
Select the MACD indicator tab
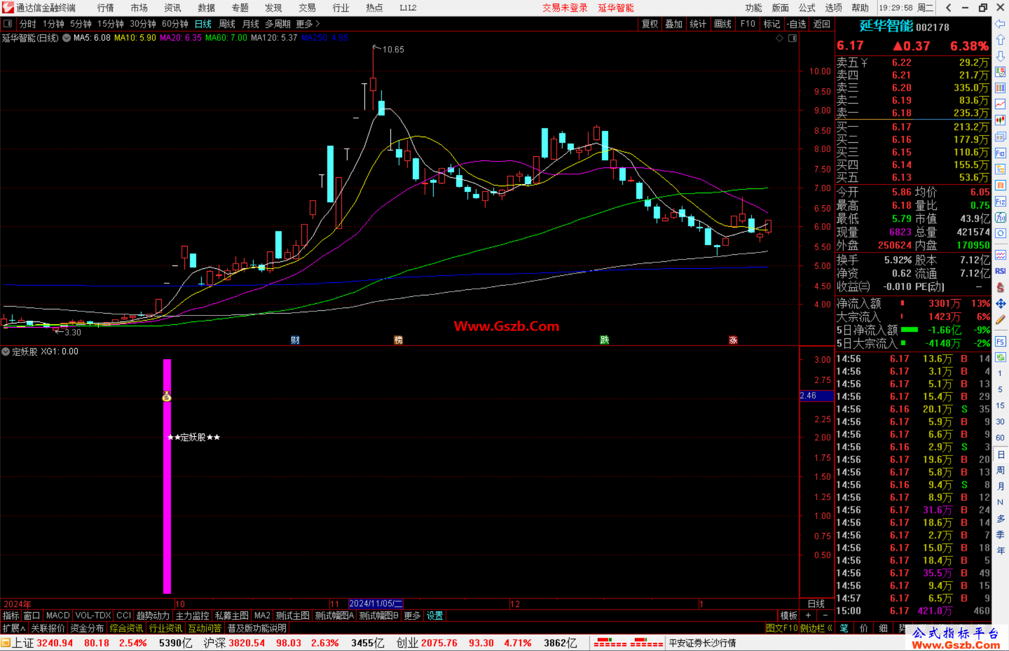58,616
